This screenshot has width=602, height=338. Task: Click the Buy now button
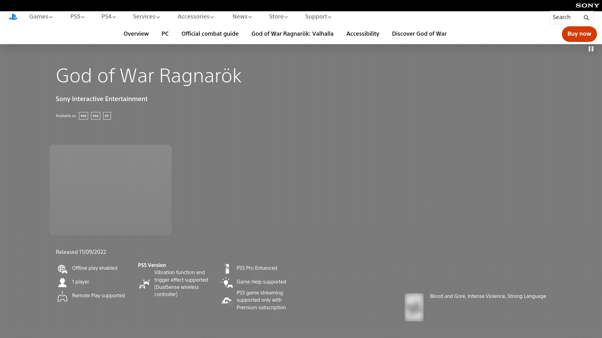tap(579, 34)
